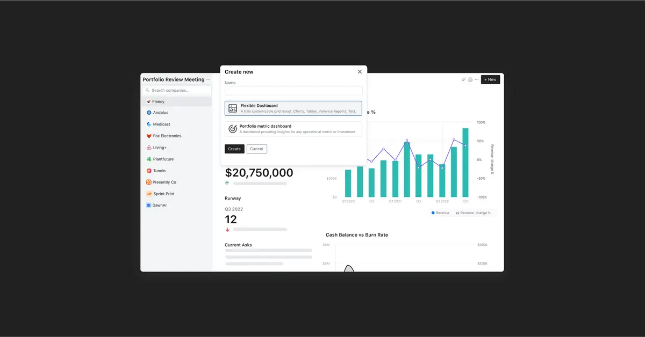Screen dimensions: 645x337
Task: Click the pin icon in the toolbar
Action: point(463,79)
